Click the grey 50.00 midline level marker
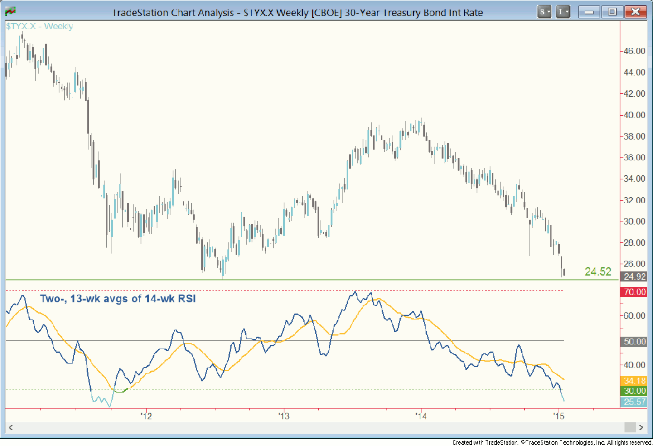This screenshot has width=653, height=446. pos(633,341)
